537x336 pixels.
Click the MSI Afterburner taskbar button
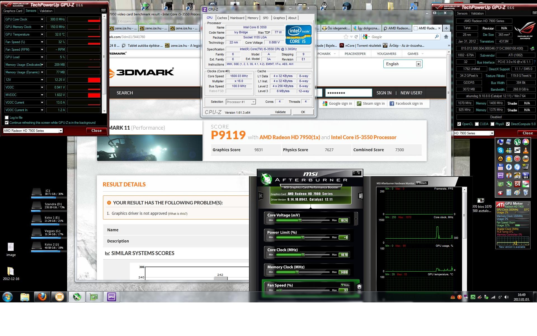tap(77, 297)
